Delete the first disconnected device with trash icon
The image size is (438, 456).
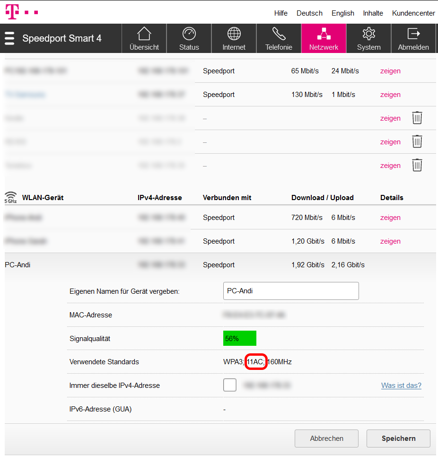[x=417, y=118]
